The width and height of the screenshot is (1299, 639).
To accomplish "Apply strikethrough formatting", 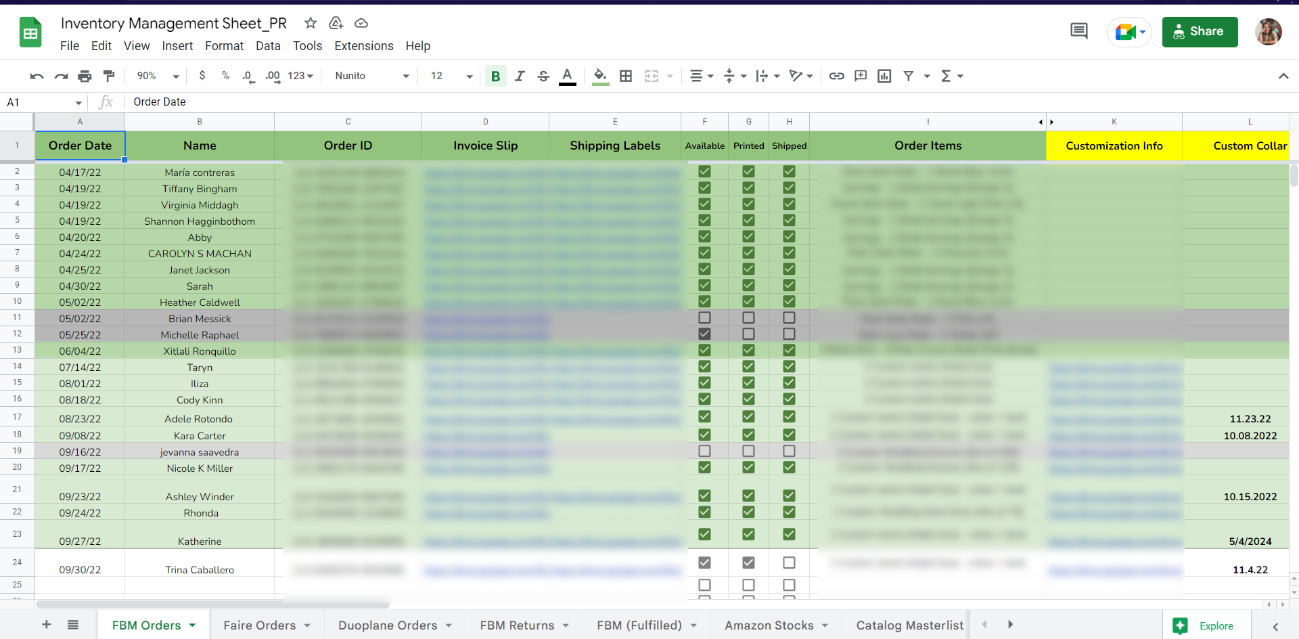I will (543, 76).
